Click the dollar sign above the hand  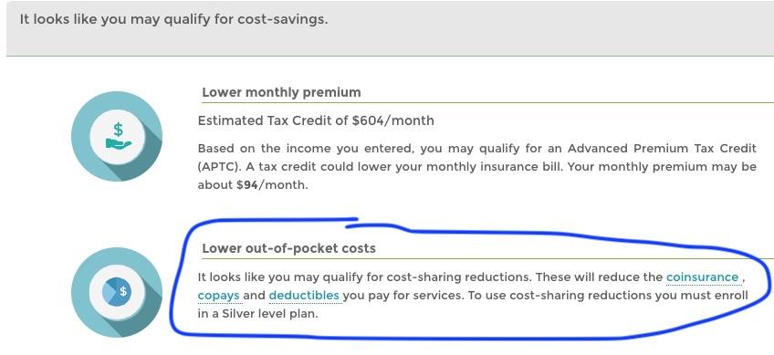pyautogui.click(x=118, y=130)
